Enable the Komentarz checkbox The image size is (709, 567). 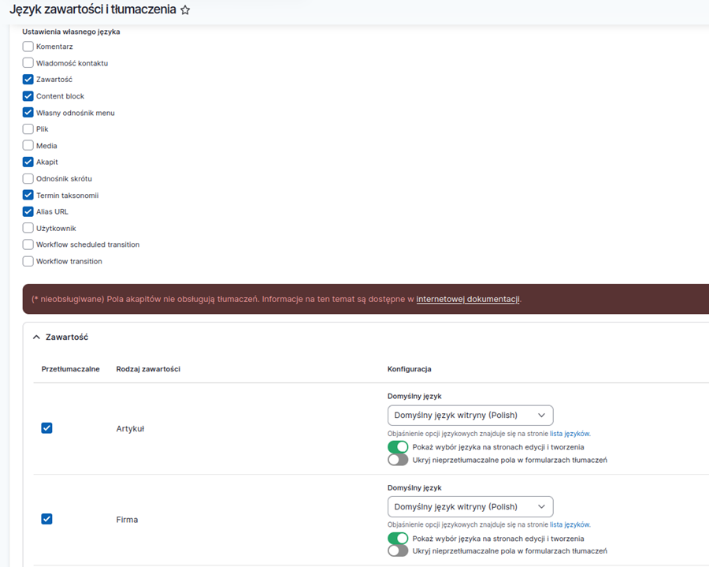(x=28, y=47)
